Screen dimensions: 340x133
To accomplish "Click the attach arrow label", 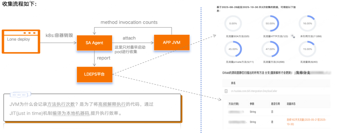I will 129,38.
